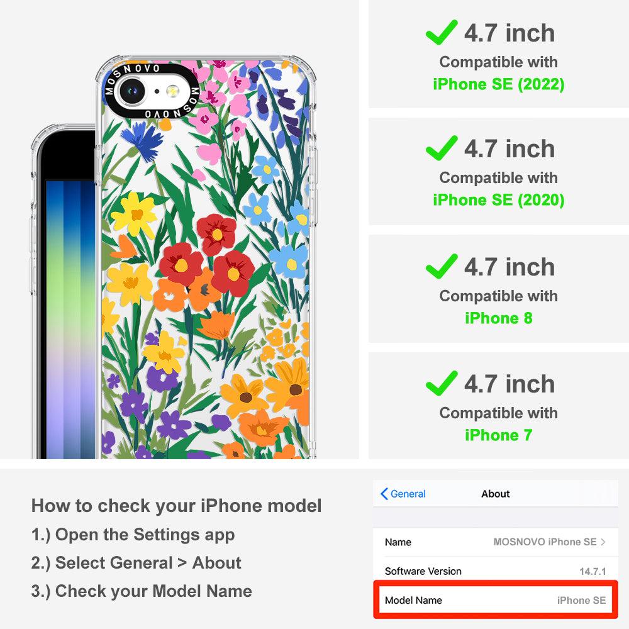Click the iPhone SE (2020) green text
The image size is (629, 629).
coord(499,200)
